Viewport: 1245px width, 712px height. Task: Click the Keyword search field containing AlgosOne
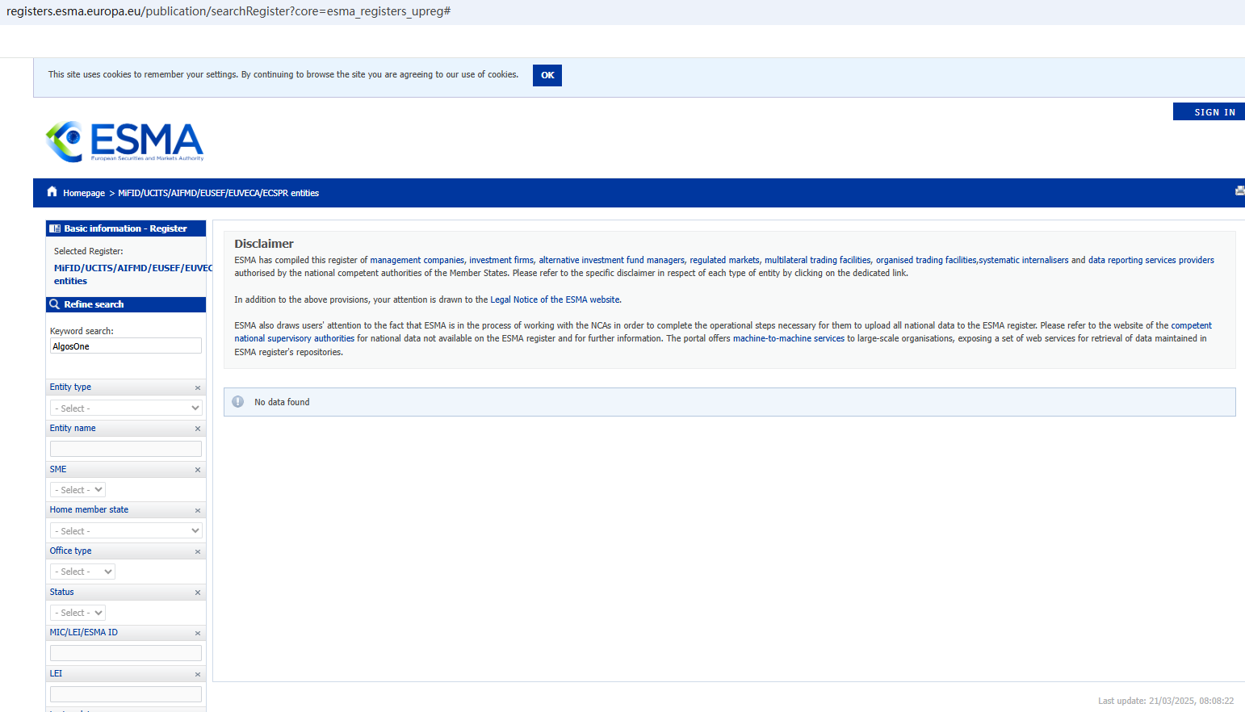click(x=126, y=346)
